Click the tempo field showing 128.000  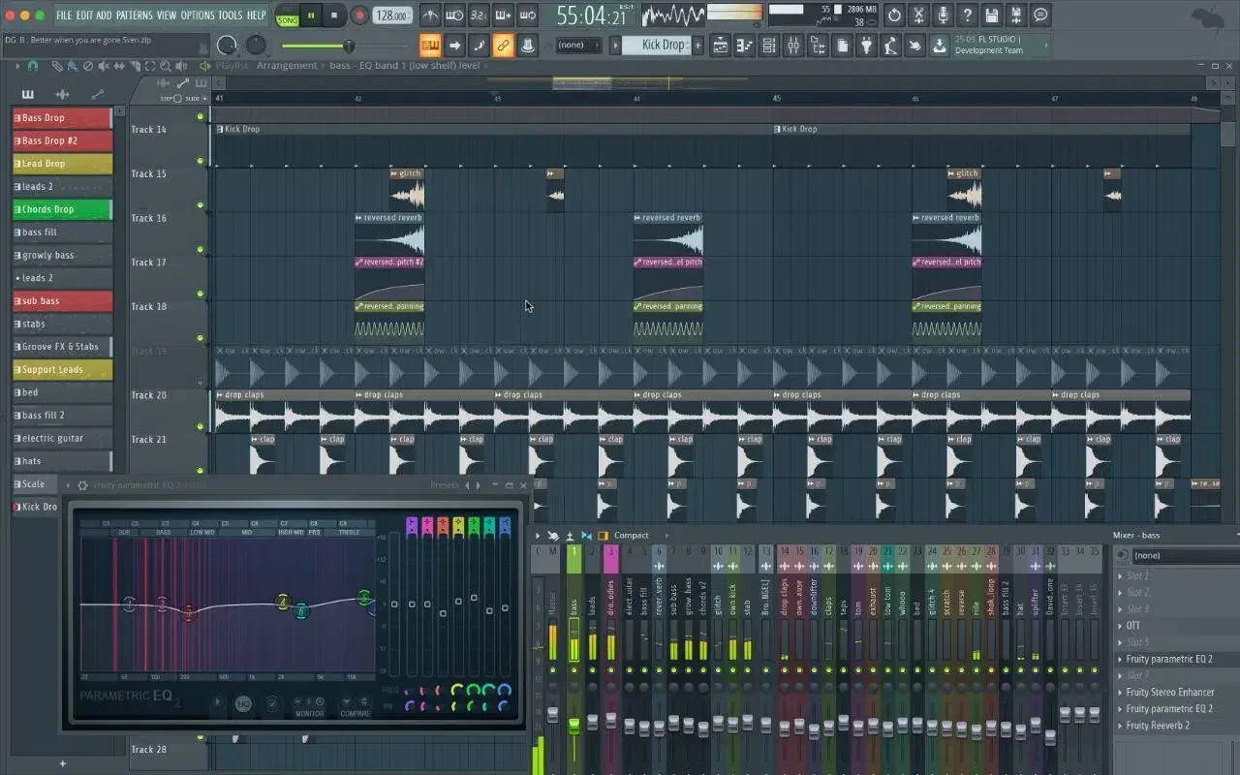(x=391, y=15)
